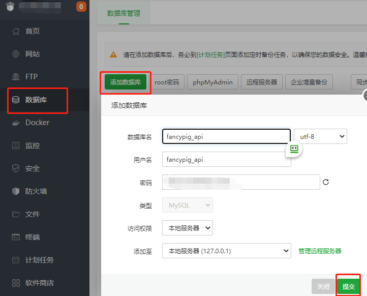This screenshot has height=296, width=367.
Task: Open phpMyAdmin button
Action: pyautogui.click(x=212, y=82)
